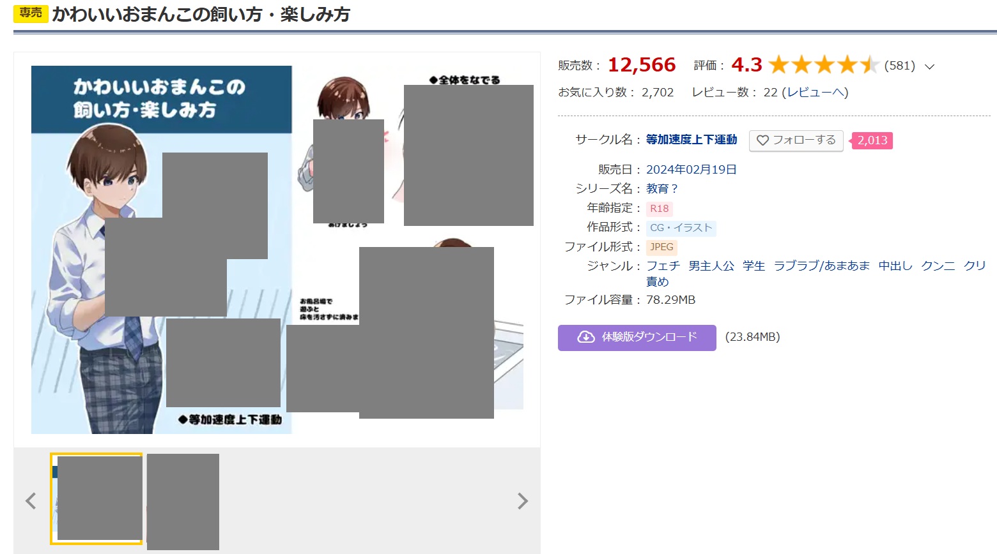The width and height of the screenshot is (997, 554).
Task: Click the yellow 専売 badge beside the title
Action: click(x=31, y=13)
